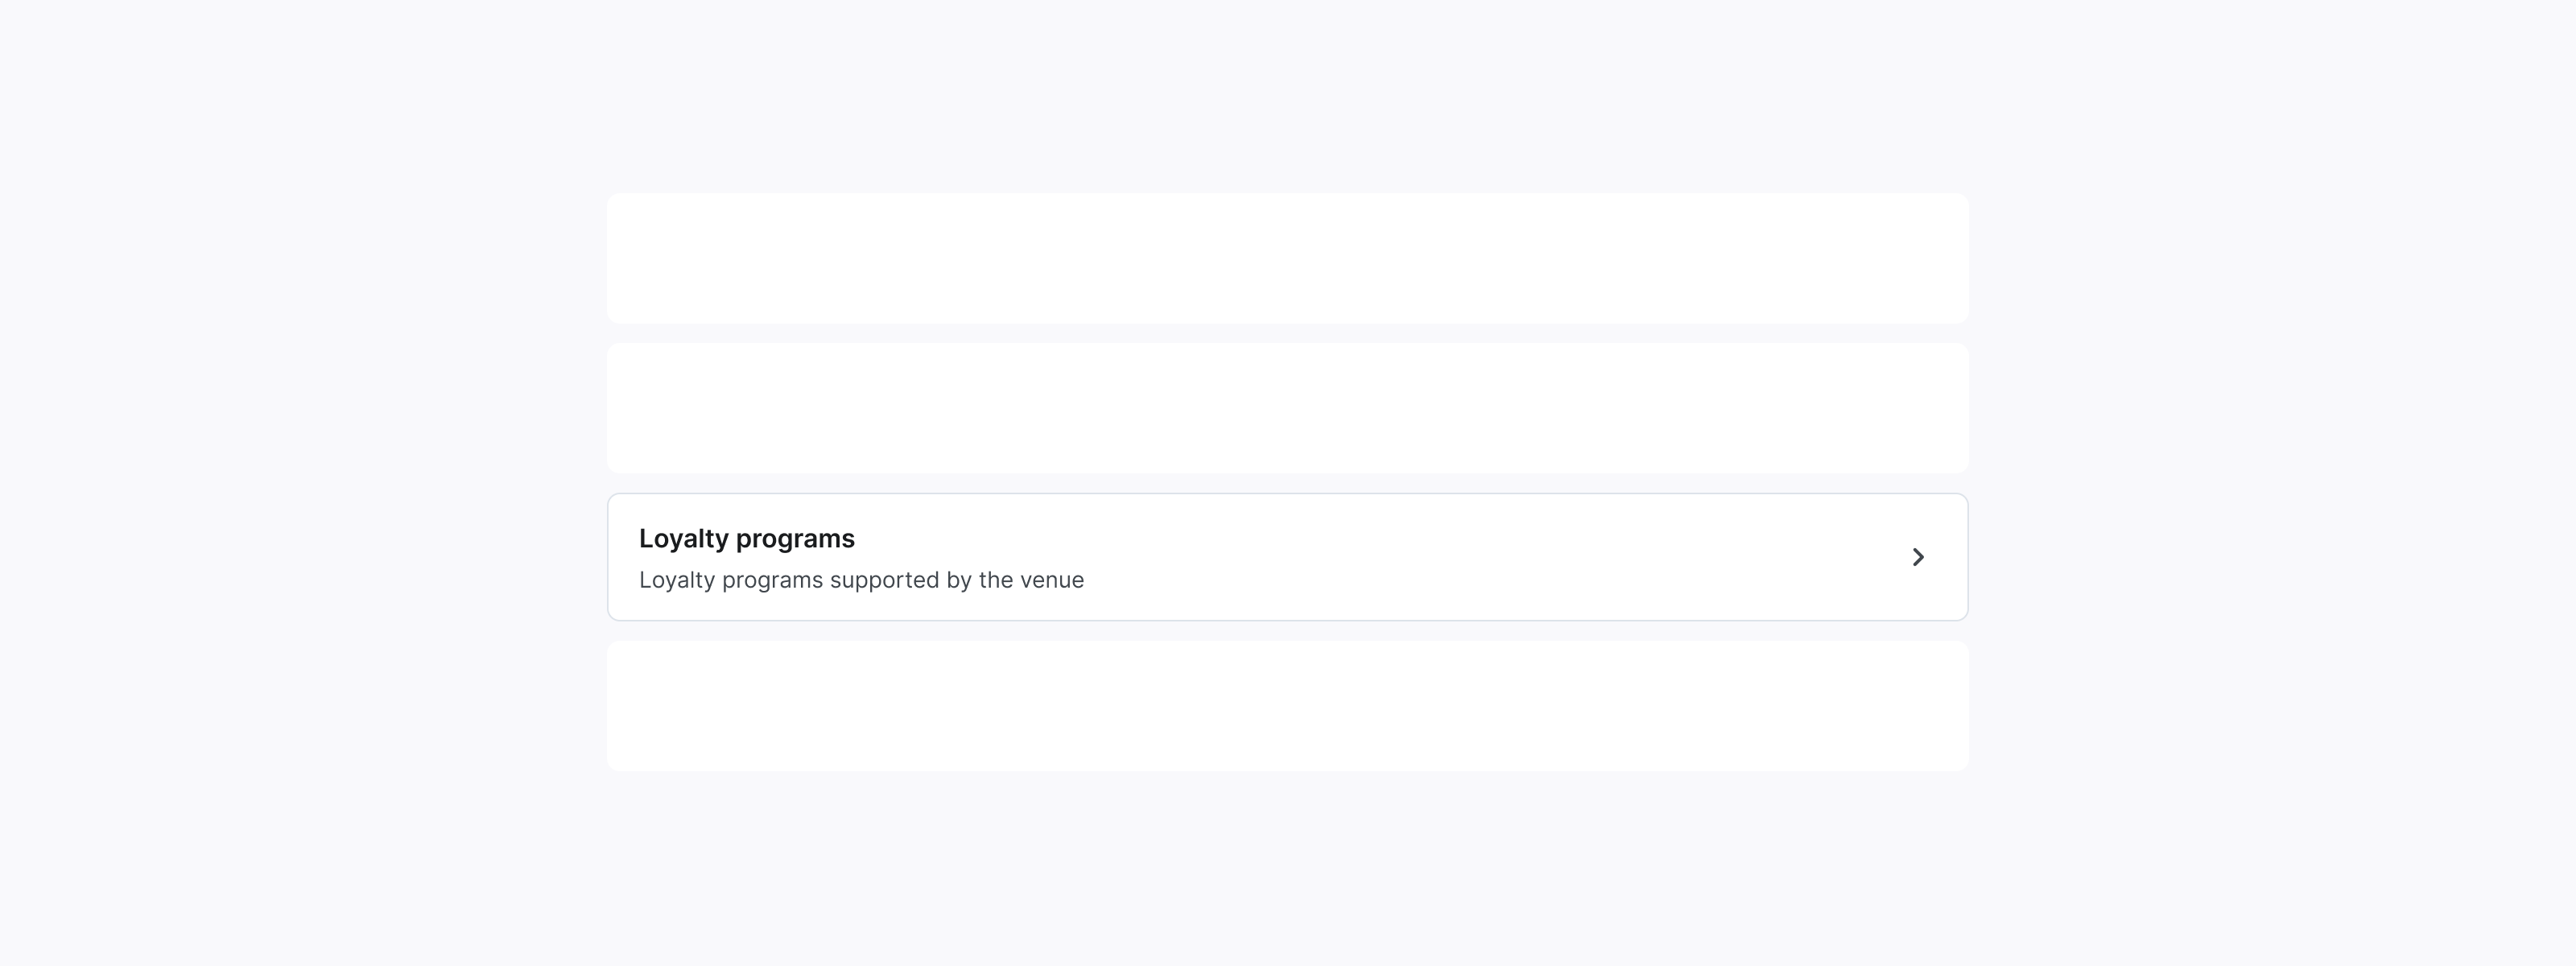Expand Loyalty programs using the right arrow
The height and width of the screenshot is (966, 2576).
(x=1917, y=557)
